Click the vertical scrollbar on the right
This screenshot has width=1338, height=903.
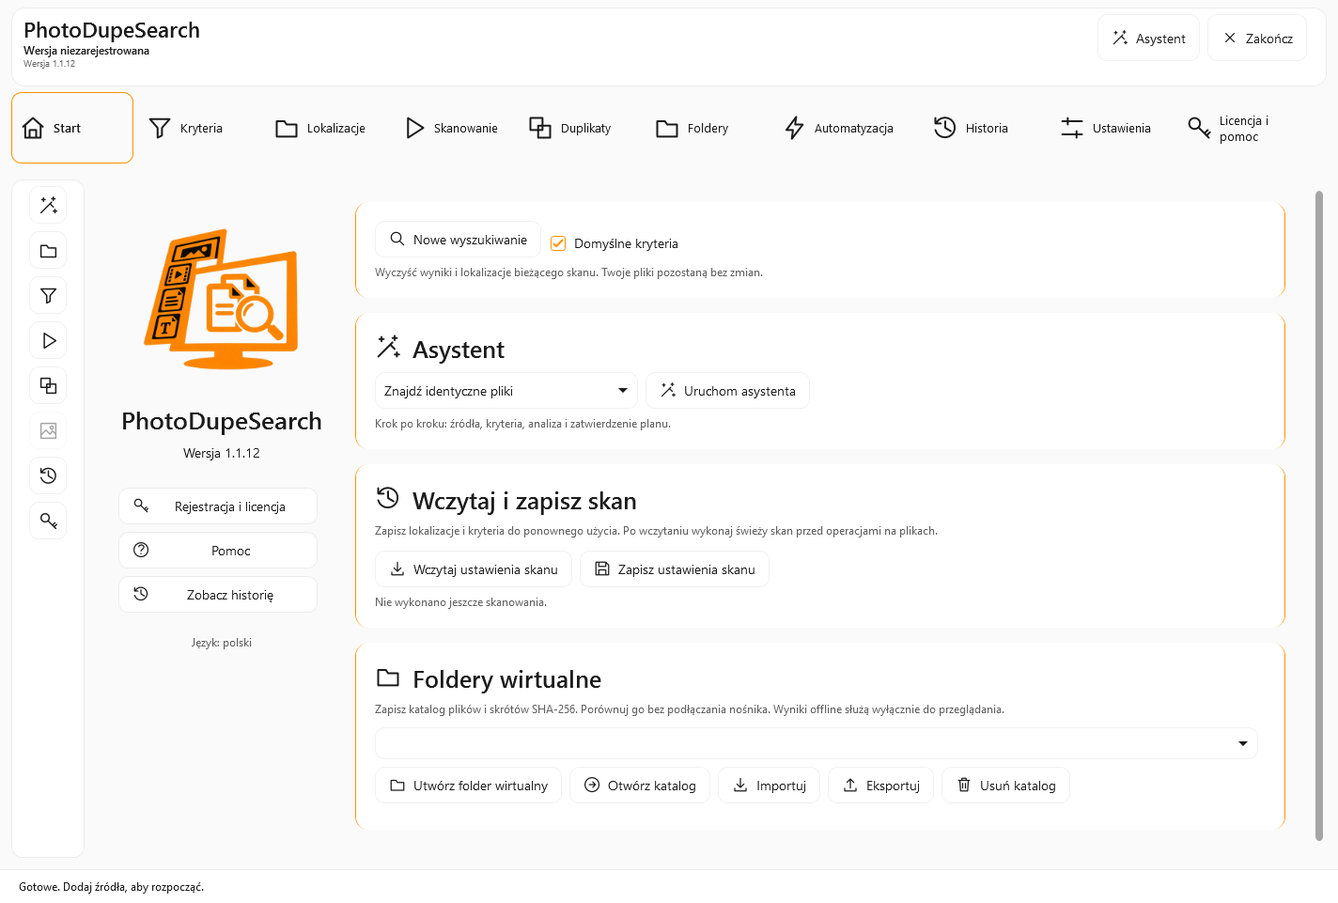tap(1319, 516)
